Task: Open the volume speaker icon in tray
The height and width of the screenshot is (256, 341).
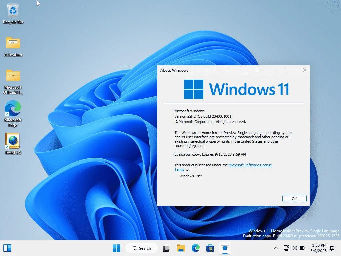Action: click(x=294, y=248)
